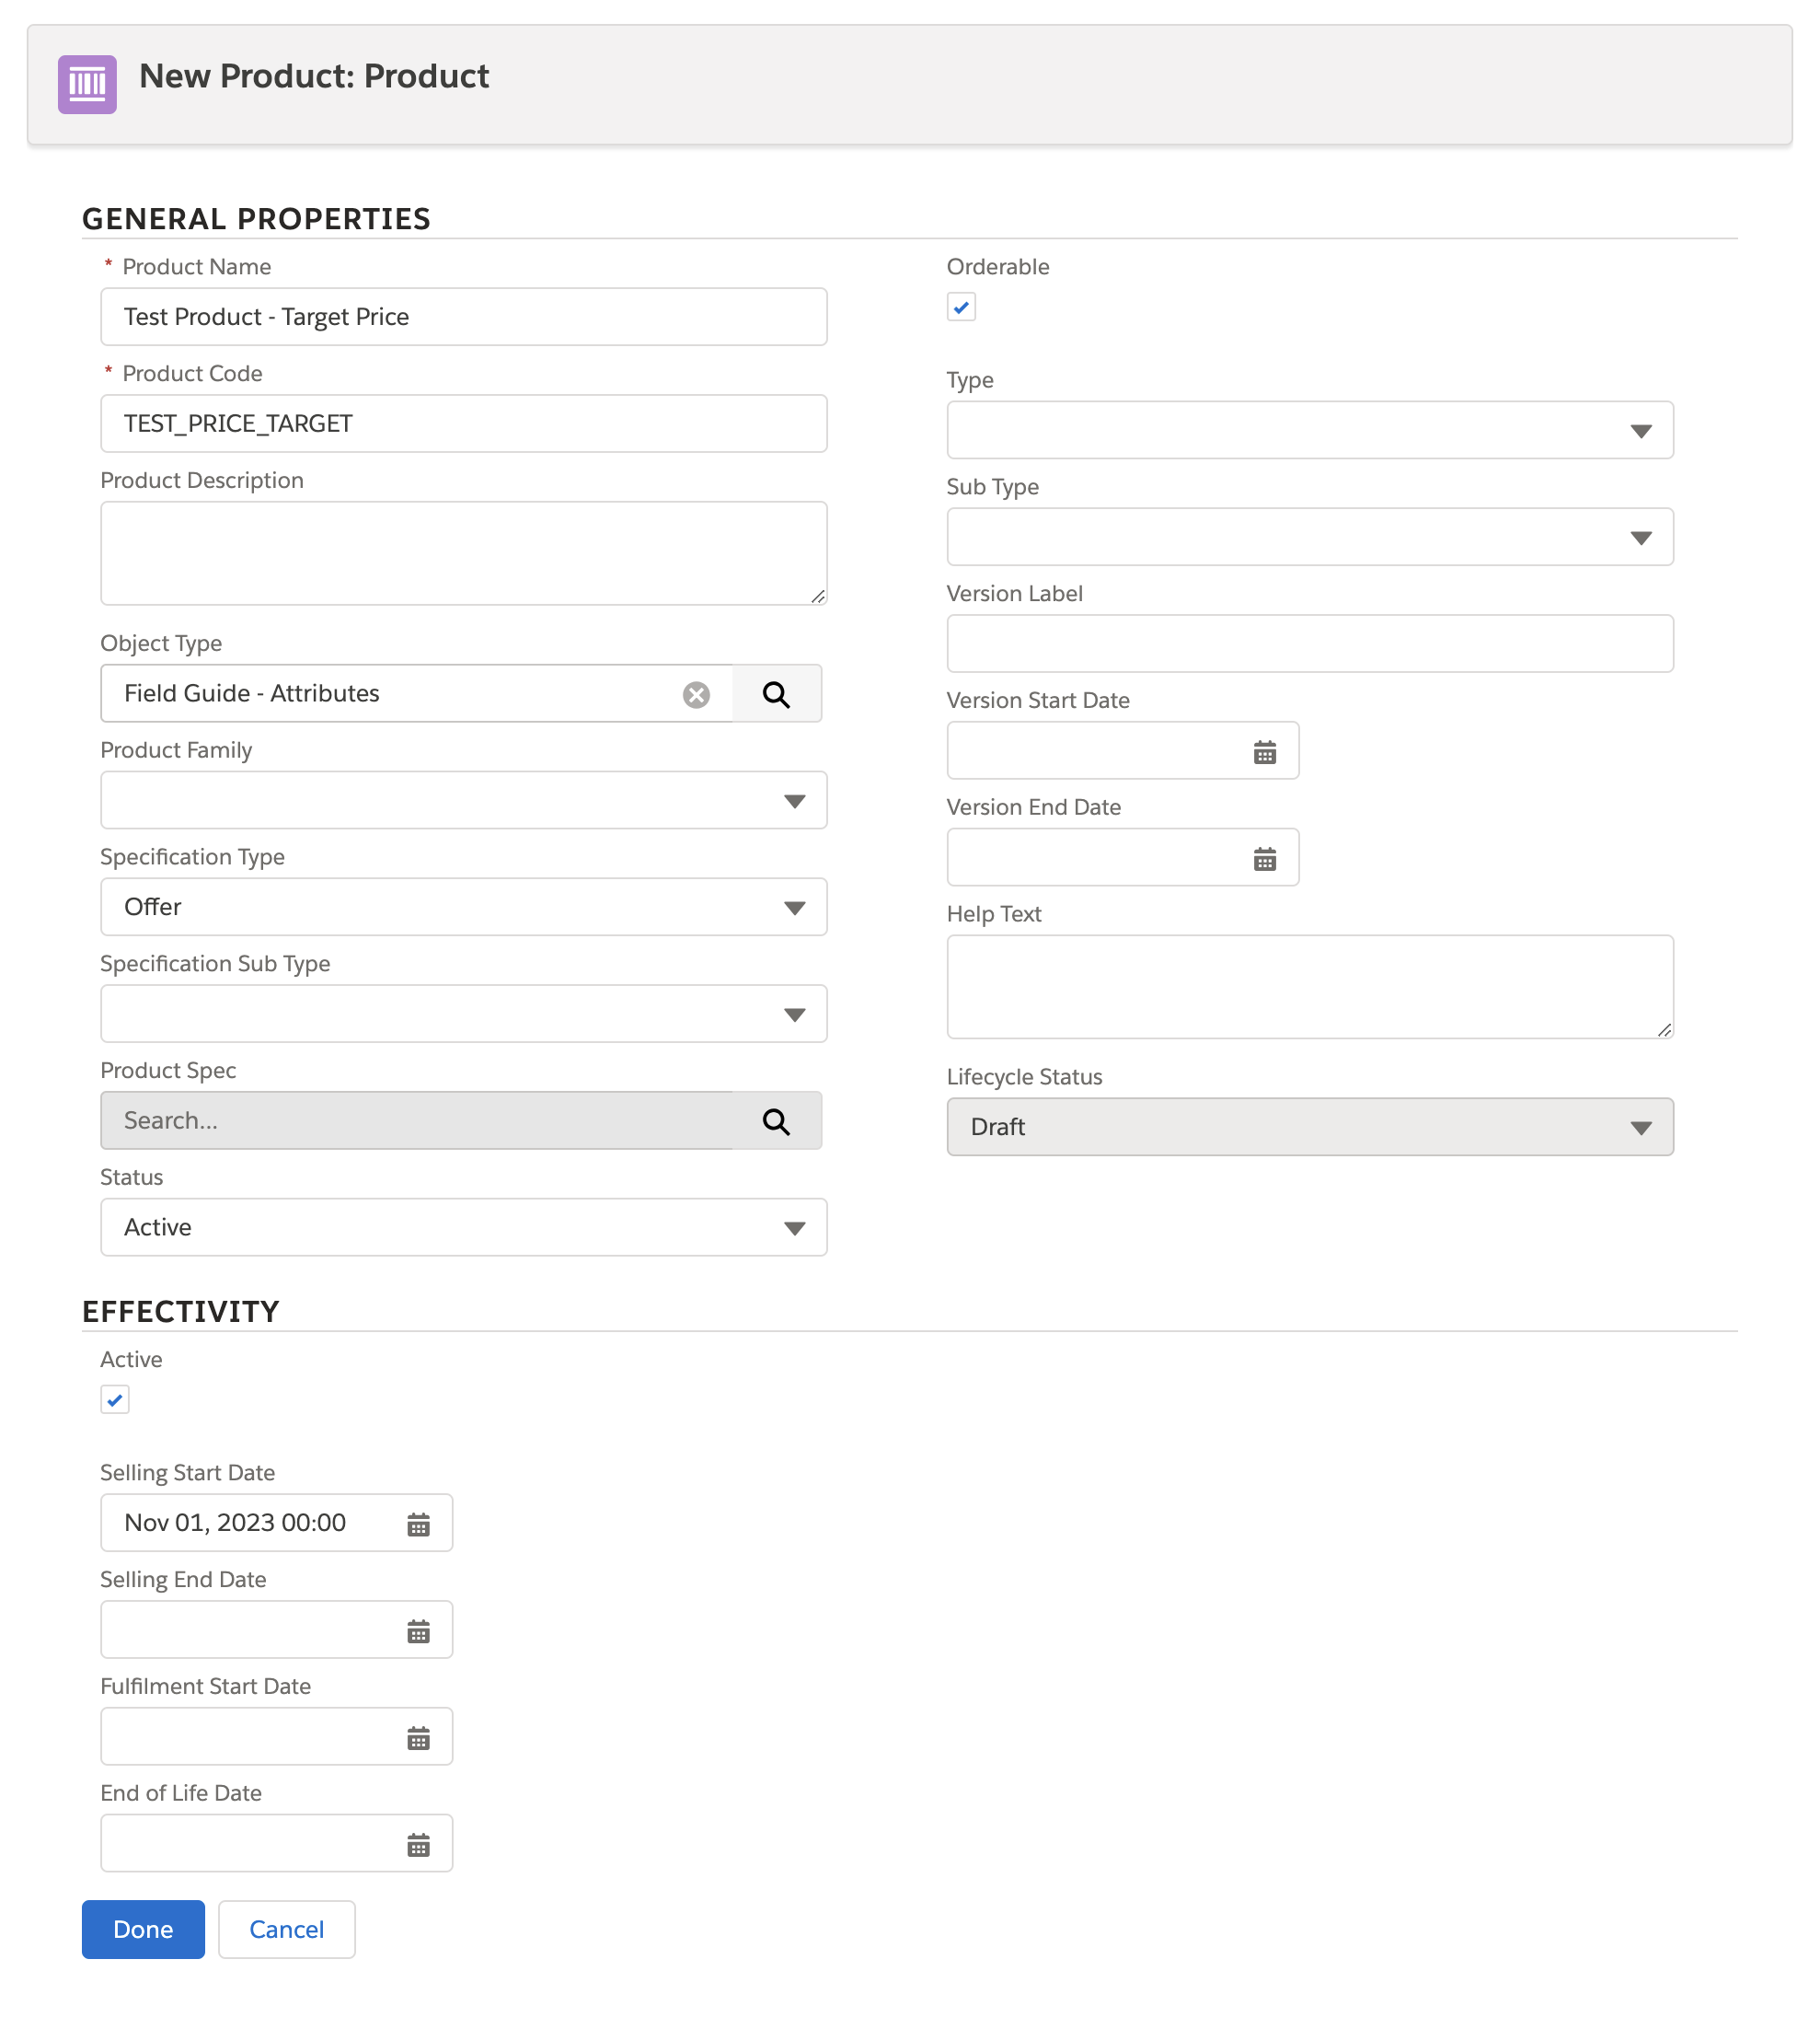Click the Done button to save
The image size is (1820, 2029).
pos(143,1930)
